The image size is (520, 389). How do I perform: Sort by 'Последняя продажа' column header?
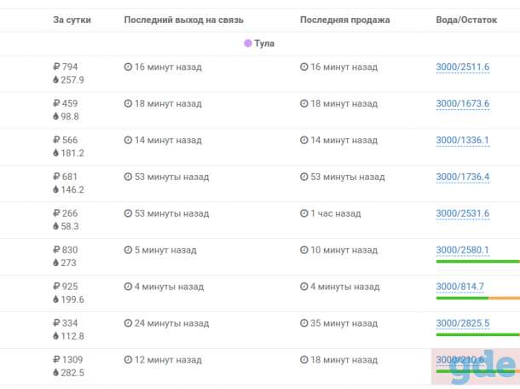345,20
